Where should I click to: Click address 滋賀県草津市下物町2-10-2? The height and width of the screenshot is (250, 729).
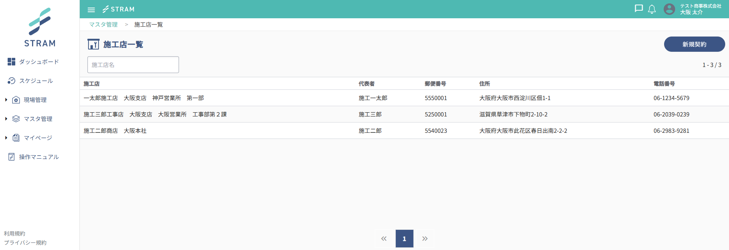pyautogui.click(x=513, y=114)
